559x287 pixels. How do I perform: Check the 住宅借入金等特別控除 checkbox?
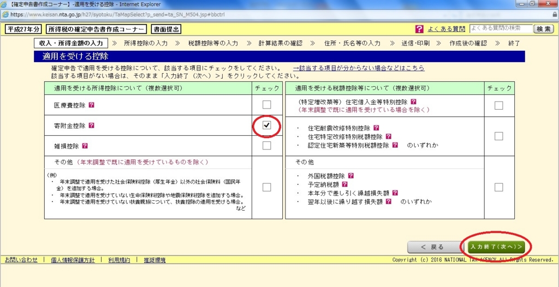(499, 105)
